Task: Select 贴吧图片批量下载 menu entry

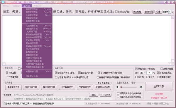Action: click(x=37, y=61)
